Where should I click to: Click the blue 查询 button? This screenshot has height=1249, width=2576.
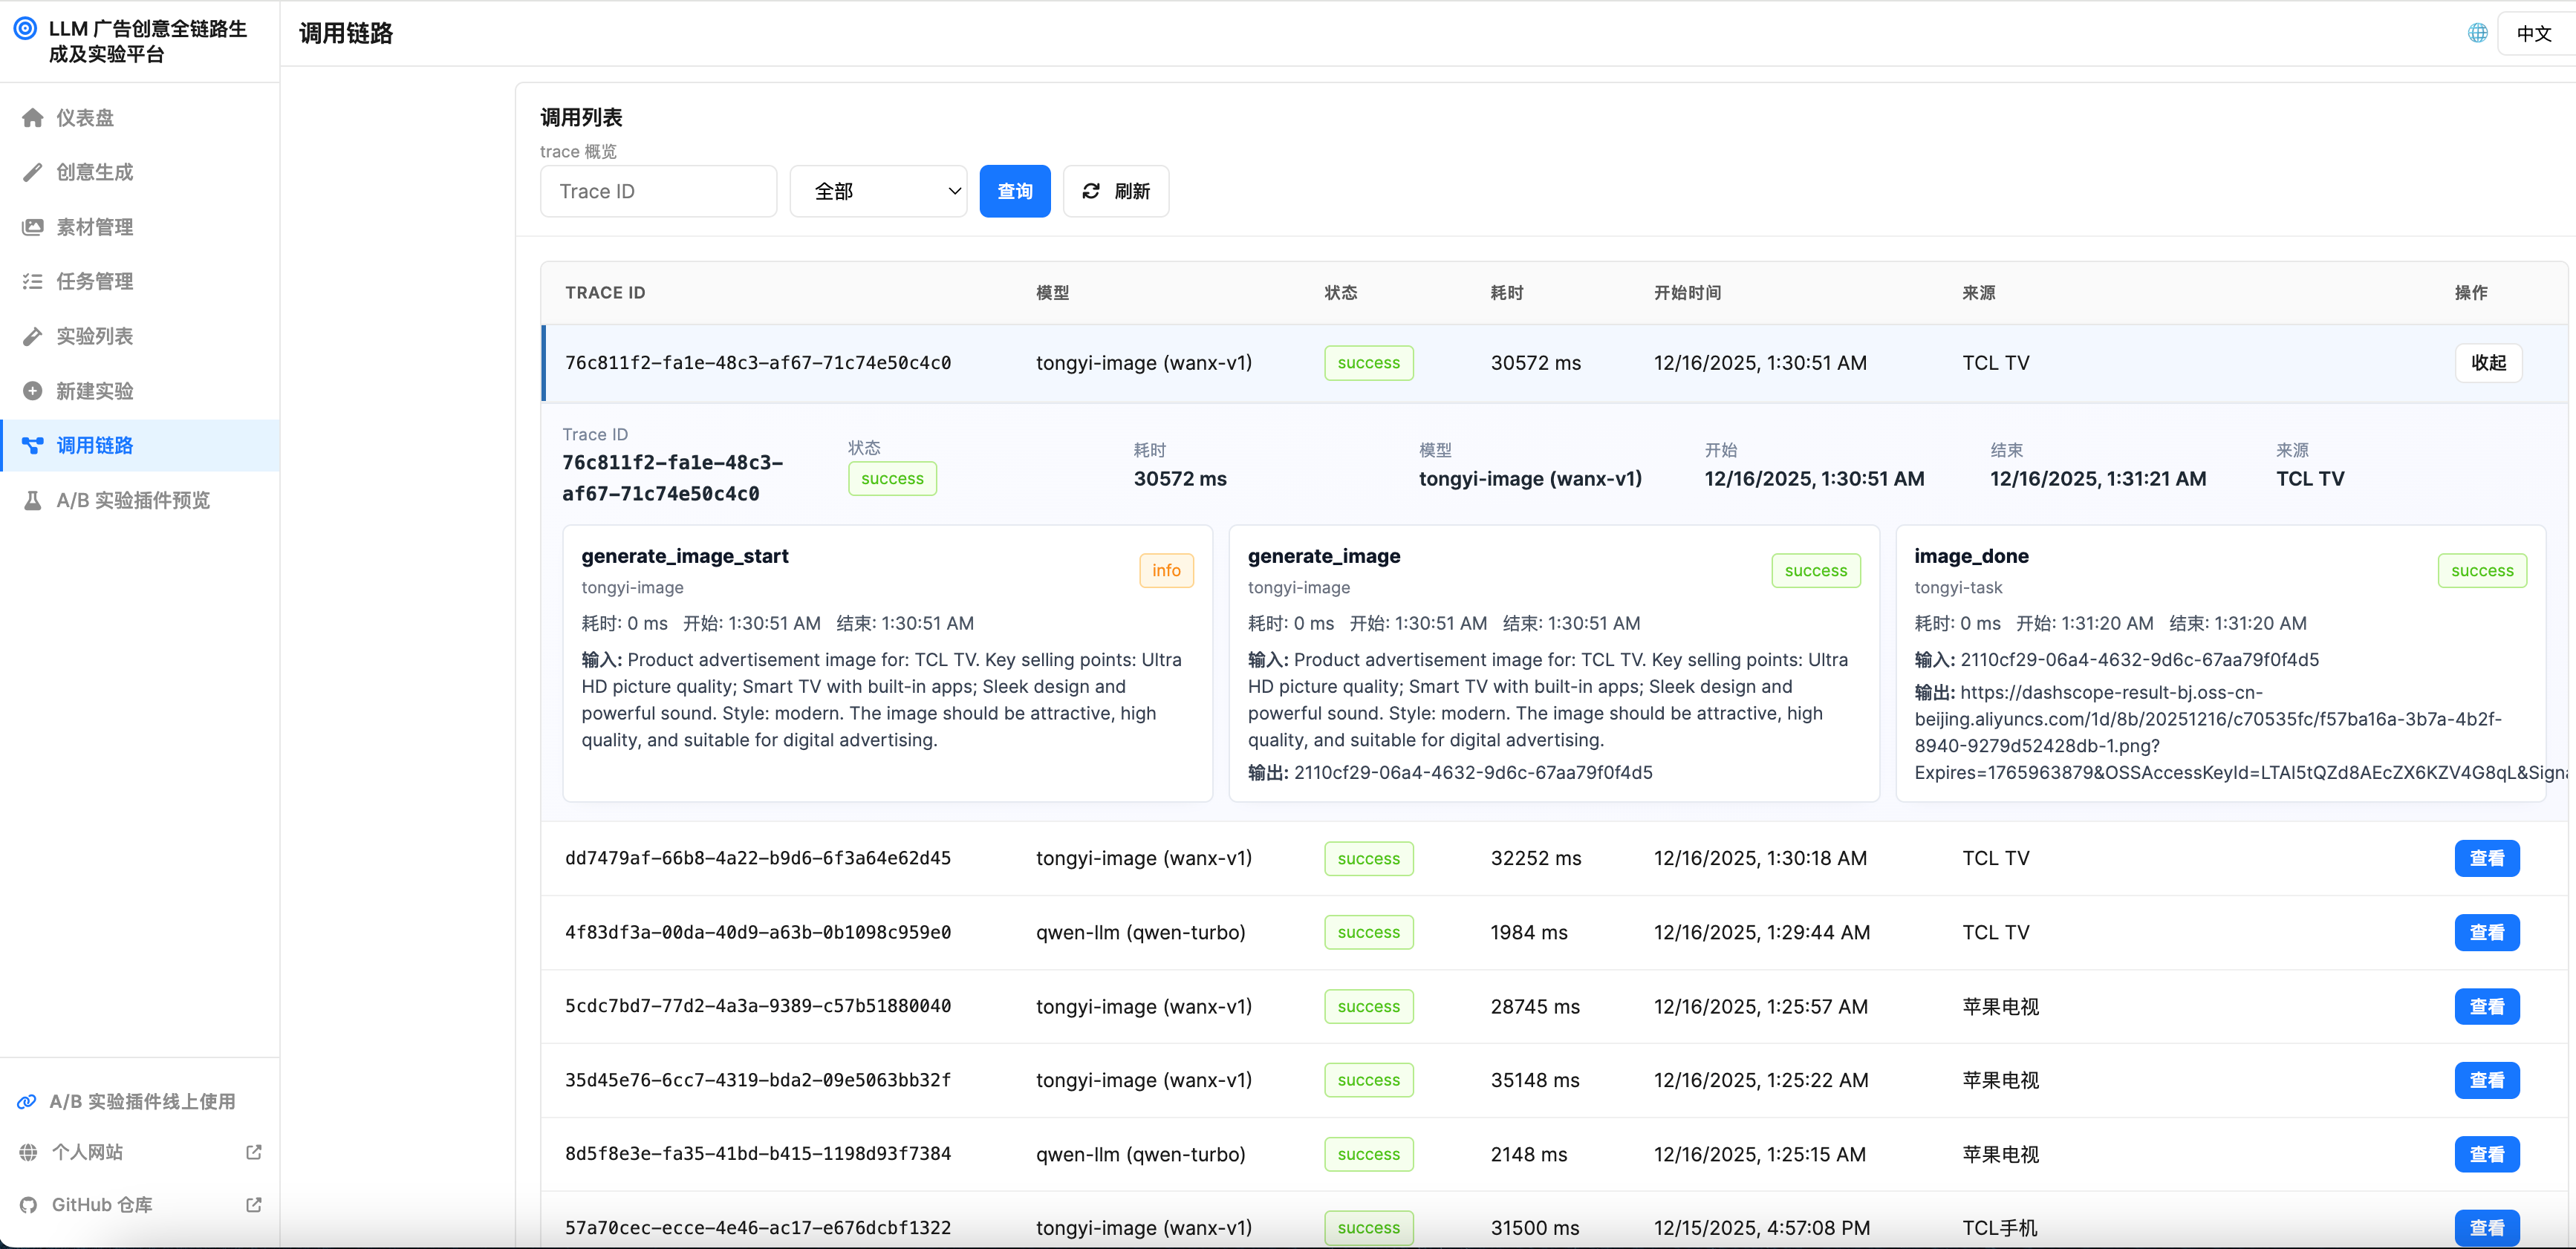(1014, 191)
